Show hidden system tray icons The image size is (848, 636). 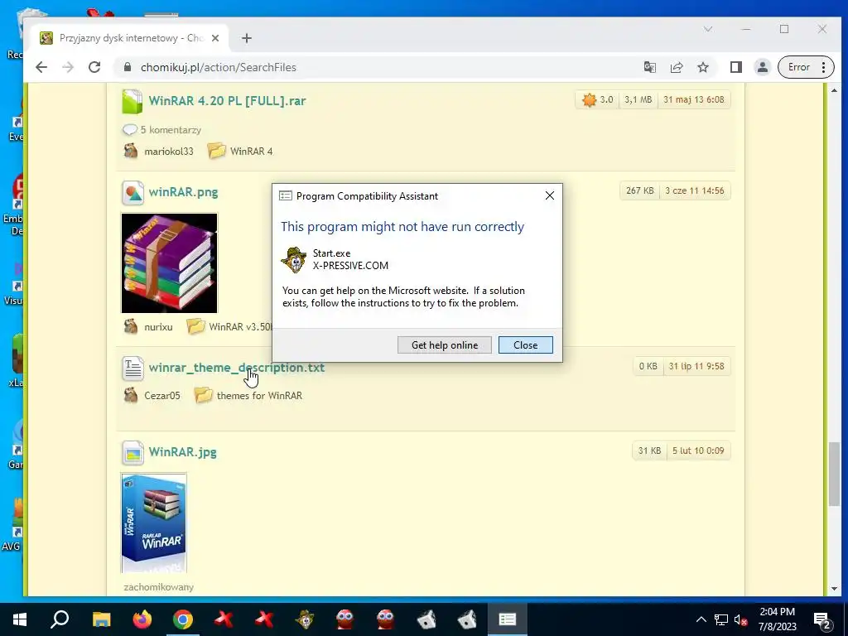[701, 619]
